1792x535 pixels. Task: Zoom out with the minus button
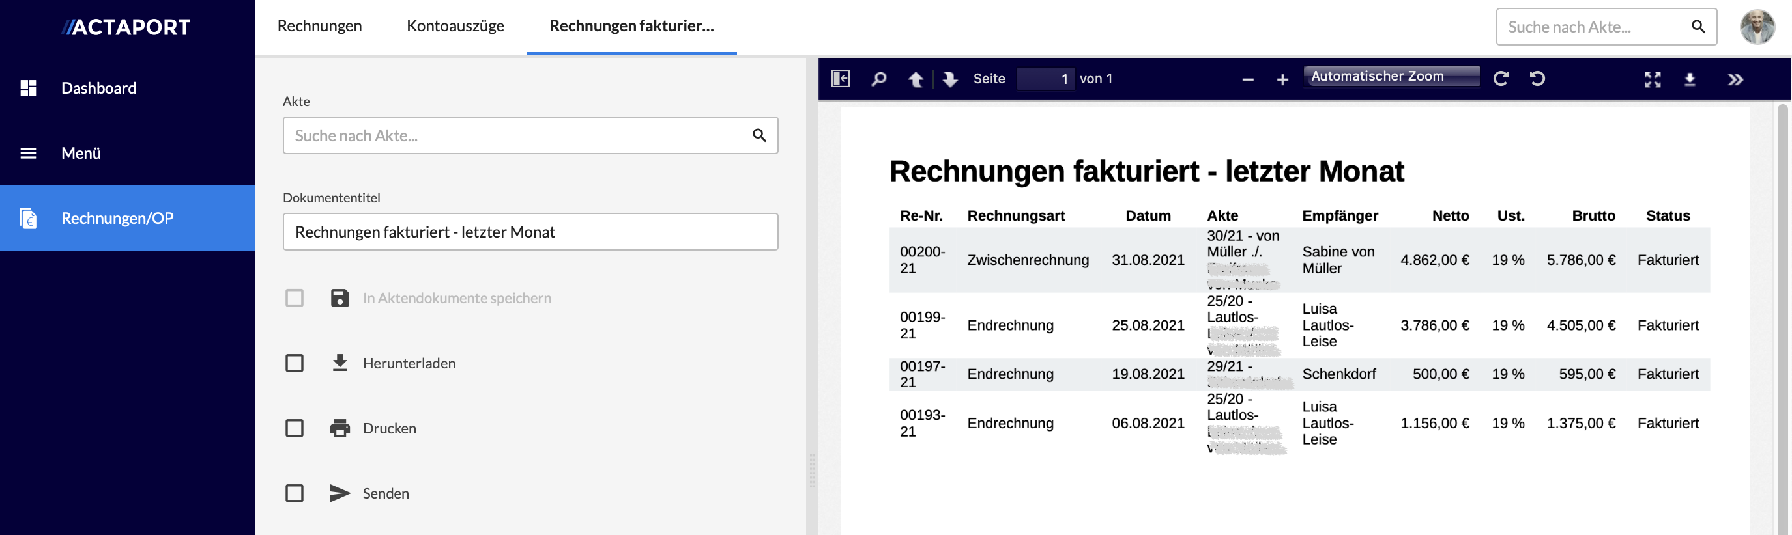[1248, 80]
